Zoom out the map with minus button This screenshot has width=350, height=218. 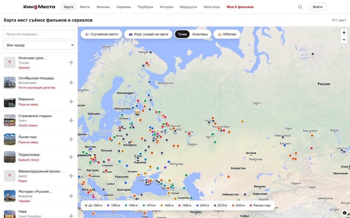344,40
